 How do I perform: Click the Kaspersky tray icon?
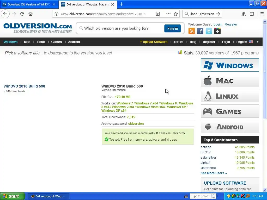click(x=243, y=196)
